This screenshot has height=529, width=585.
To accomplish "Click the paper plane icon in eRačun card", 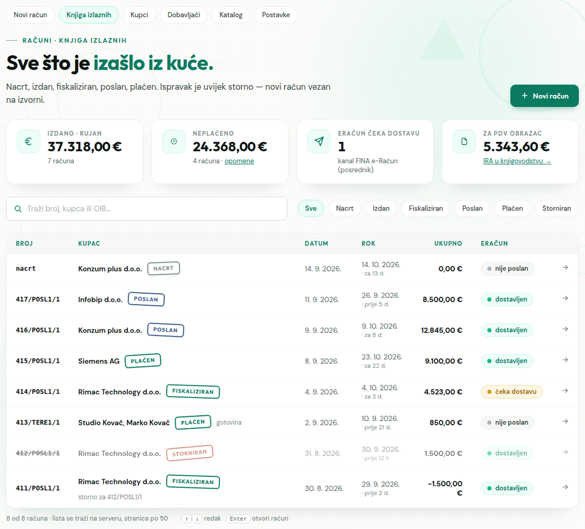I will 319,141.
